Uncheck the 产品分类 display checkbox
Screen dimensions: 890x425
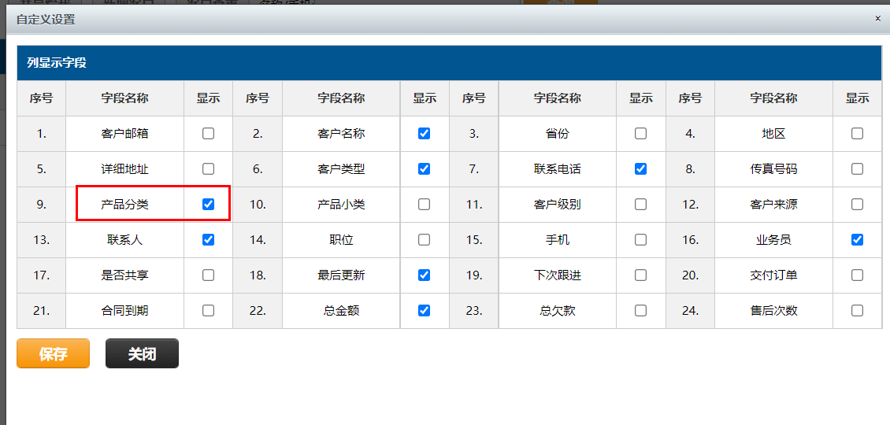click(x=208, y=205)
